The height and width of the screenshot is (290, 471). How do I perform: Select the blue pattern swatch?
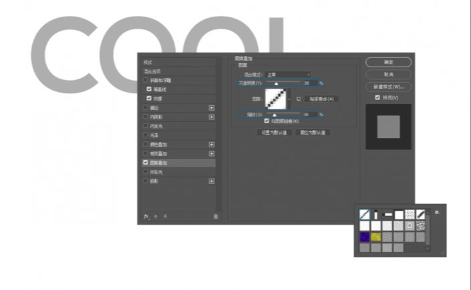pyautogui.click(x=364, y=237)
